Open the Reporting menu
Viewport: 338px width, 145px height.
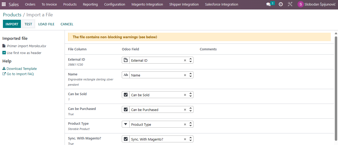point(90,4)
